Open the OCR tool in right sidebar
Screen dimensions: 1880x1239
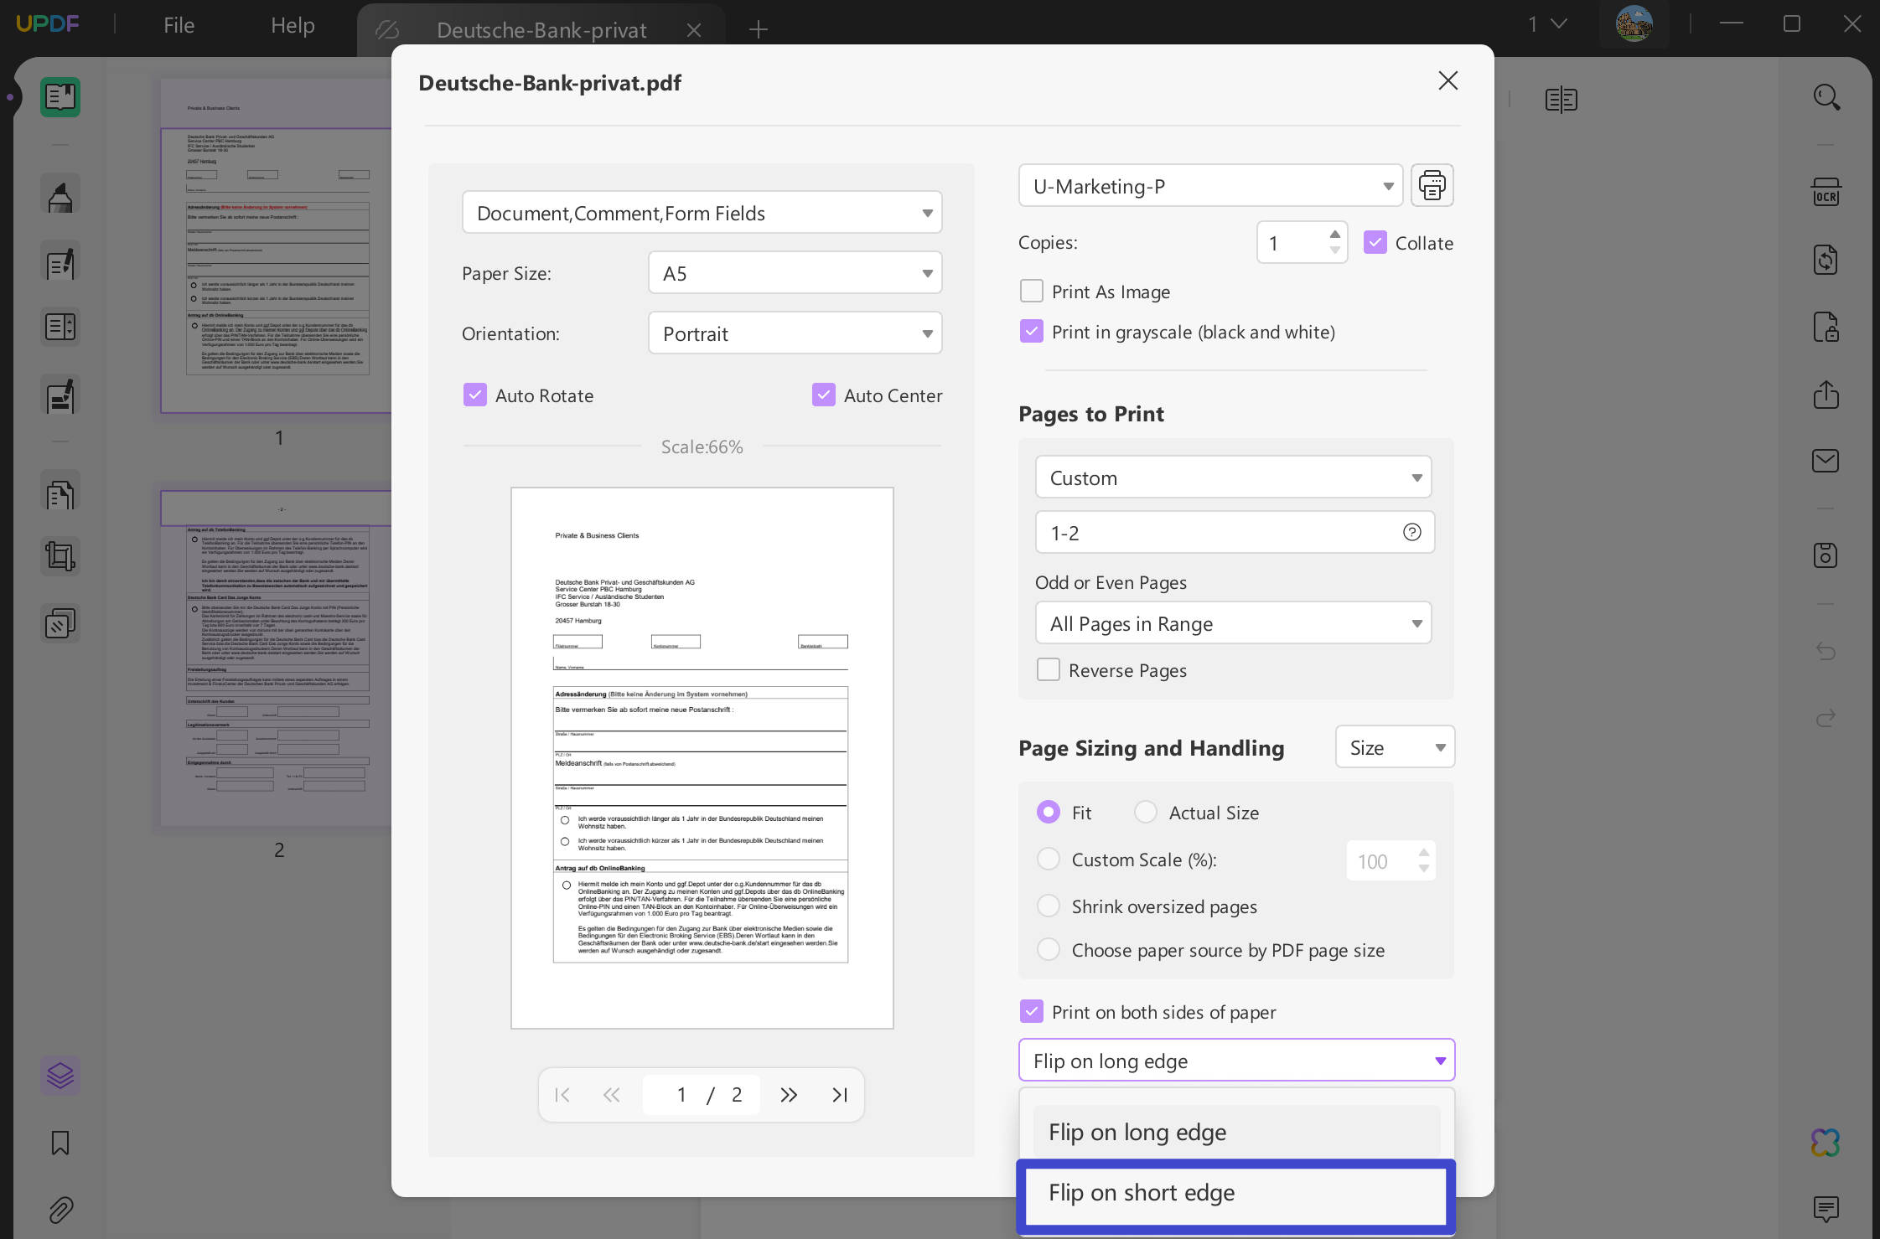pos(1826,193)
